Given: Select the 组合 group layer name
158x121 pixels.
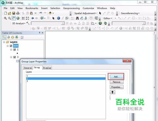Looking at the screenshot, I should pyautogui.click(x=16, y=46).
